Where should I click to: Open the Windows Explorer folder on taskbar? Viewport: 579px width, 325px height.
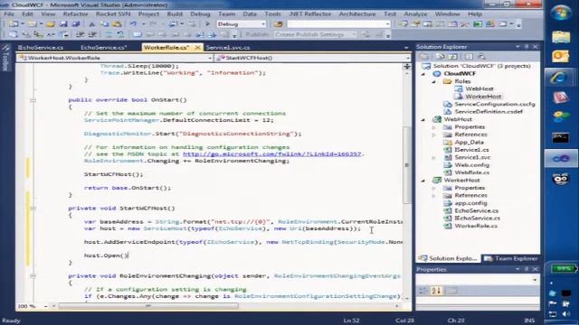point(561,37)
